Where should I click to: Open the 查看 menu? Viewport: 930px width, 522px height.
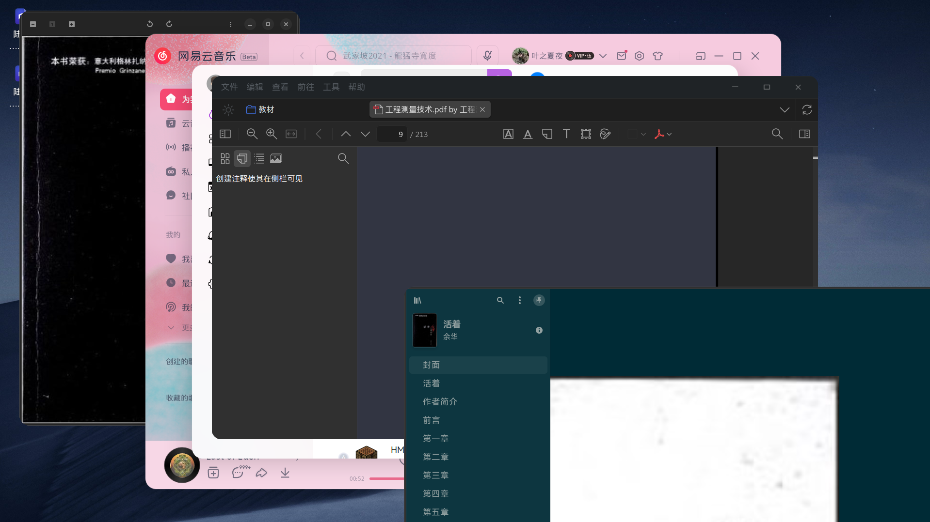point(280,87)
